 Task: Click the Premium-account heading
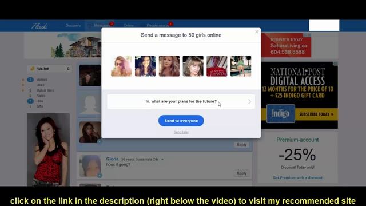(x=297, y=140)
